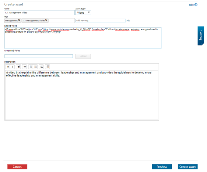Click the 'Or upload video' label

[12, 51]
